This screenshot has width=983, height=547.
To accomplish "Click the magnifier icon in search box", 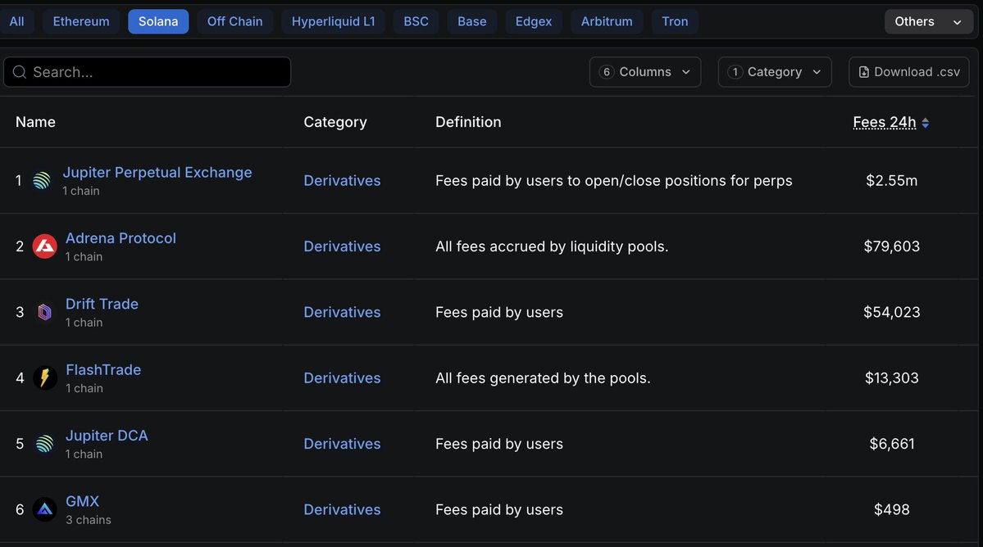I will (x=20, y=72).
